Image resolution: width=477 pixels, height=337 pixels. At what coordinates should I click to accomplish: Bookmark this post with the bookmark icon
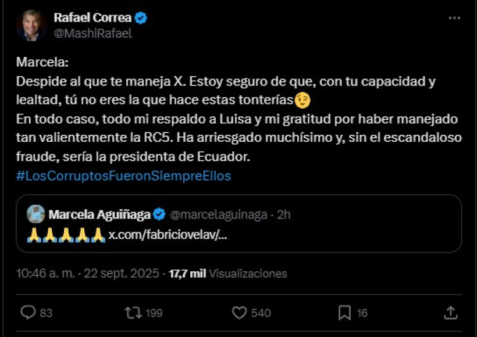[x=344, y=313]
